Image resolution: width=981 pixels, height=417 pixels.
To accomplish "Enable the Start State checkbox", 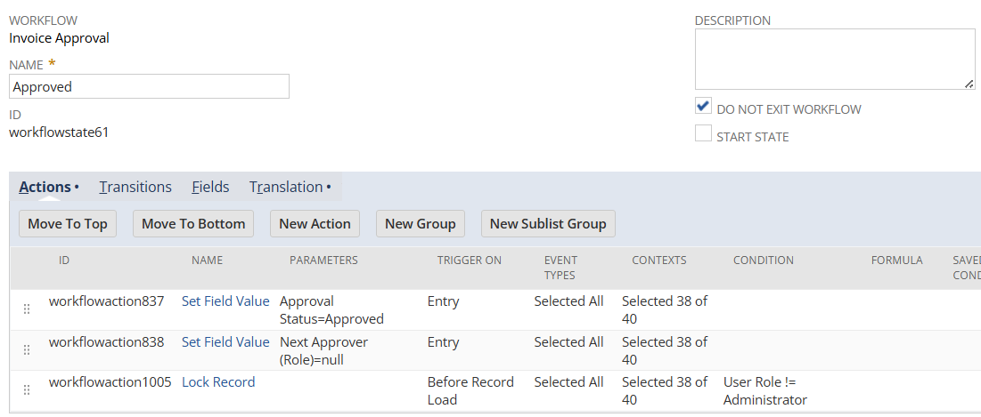I will tap(704, 135).
